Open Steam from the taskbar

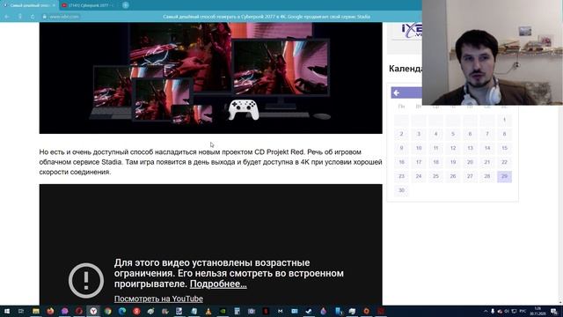(309, 311)
